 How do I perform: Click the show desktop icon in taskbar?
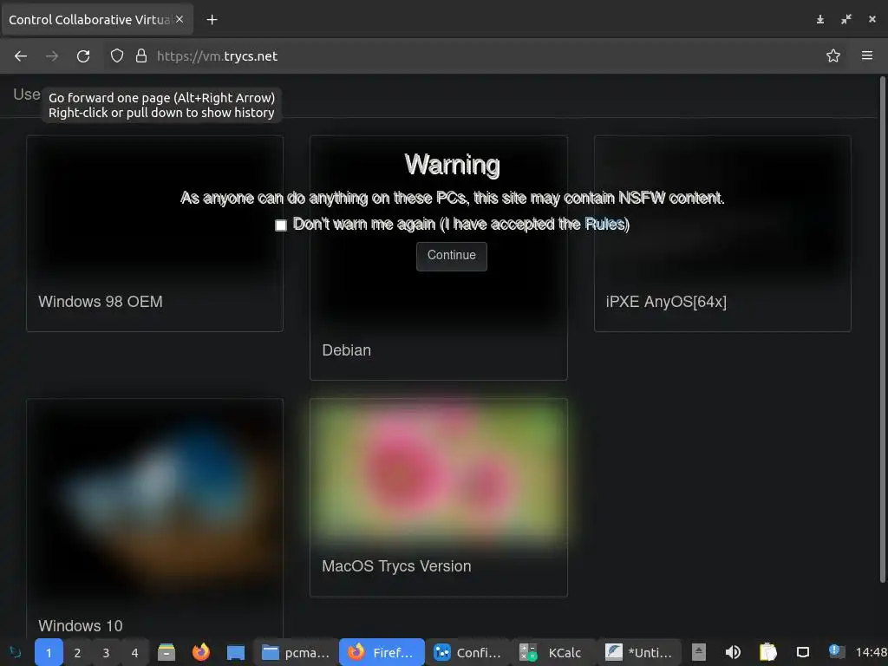click(x=236, y=652)
